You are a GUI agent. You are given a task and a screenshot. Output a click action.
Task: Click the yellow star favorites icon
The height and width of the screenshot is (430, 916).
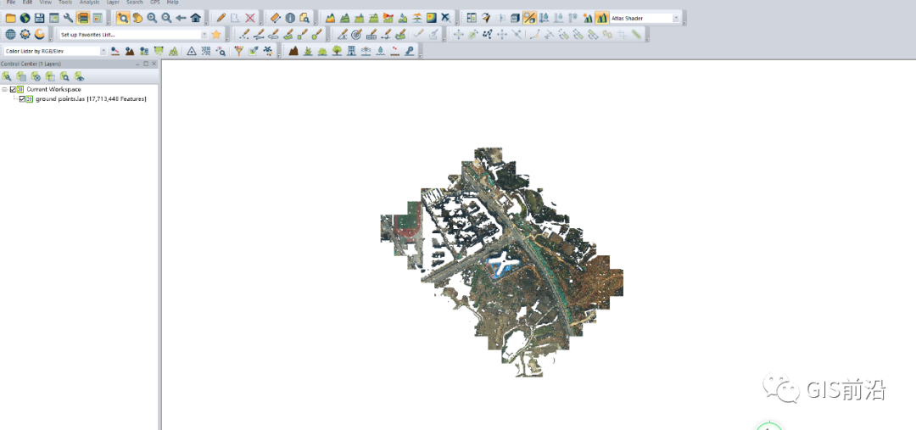click(x=216, y=35)
